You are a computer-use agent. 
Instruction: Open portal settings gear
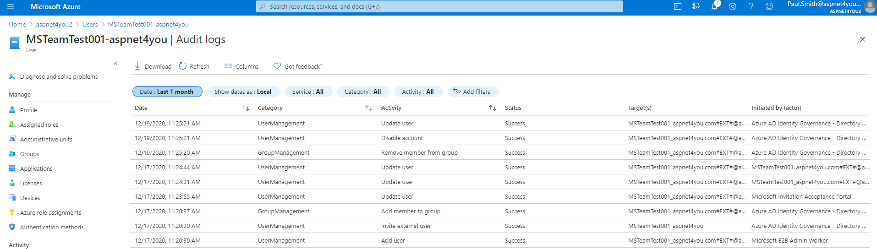(733, 6)
